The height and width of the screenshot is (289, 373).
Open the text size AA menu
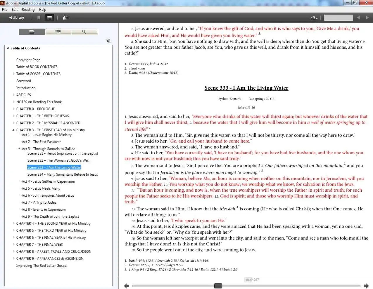coord(314,18)
